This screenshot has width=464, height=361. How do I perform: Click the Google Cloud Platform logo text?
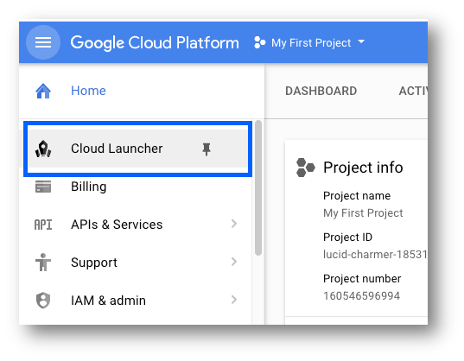(x=155, y=43)
